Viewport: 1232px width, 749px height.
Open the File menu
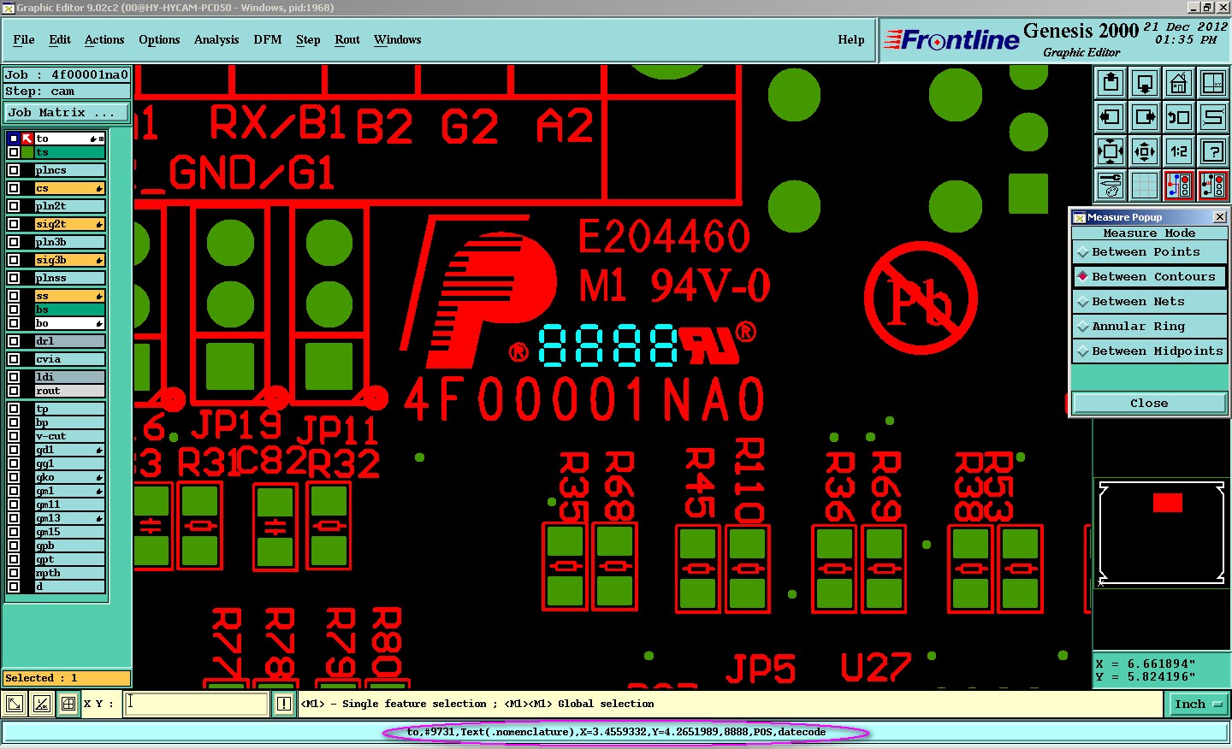click(x=24, y=40)
